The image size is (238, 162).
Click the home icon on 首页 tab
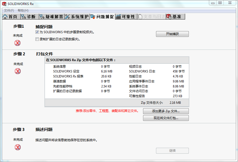point(5,17)
